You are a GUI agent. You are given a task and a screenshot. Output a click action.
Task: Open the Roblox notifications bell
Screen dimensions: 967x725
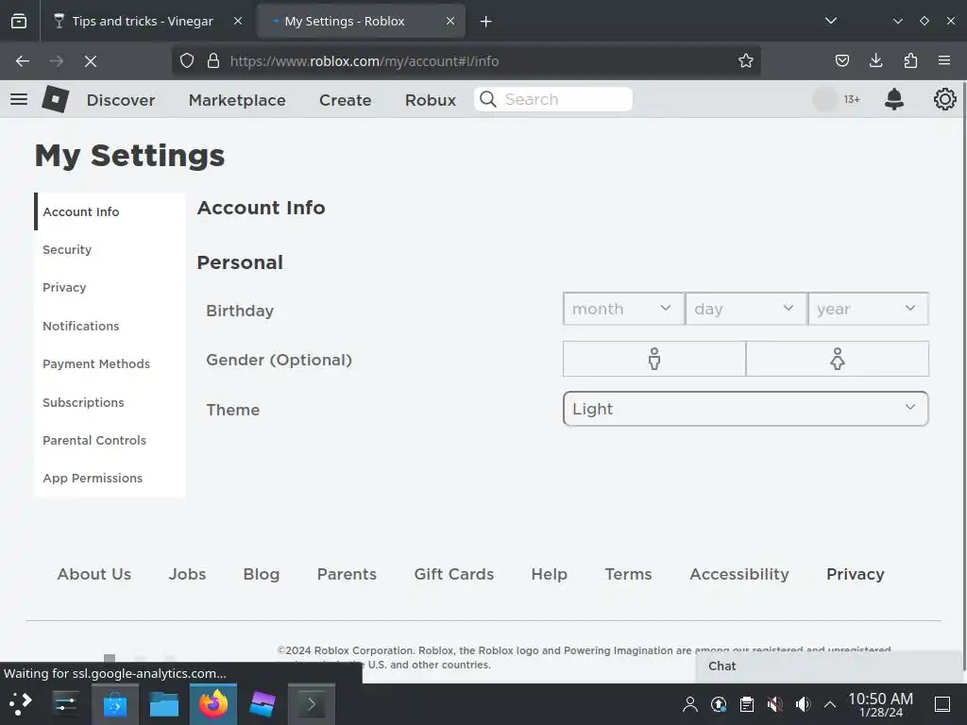(893, 99)
